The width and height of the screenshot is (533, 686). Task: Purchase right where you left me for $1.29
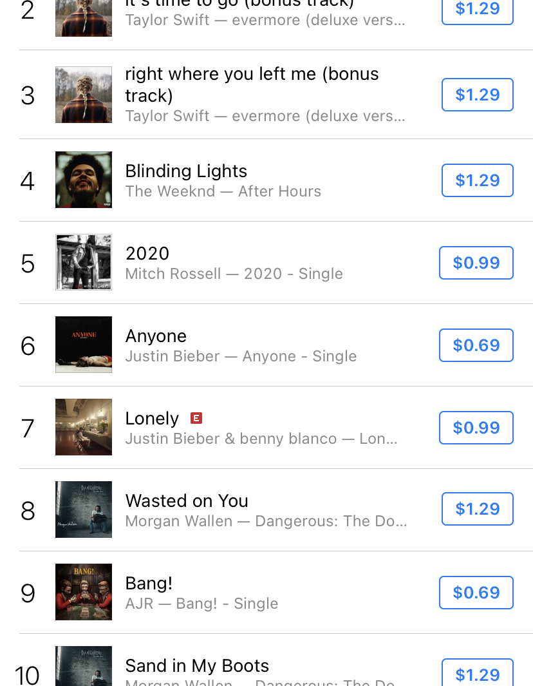pos(477,95)
